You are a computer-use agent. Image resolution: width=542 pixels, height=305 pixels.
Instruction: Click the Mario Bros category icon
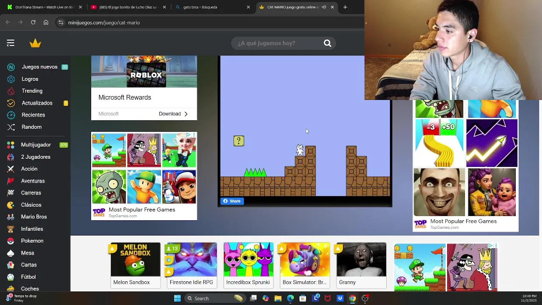(11, 217)
